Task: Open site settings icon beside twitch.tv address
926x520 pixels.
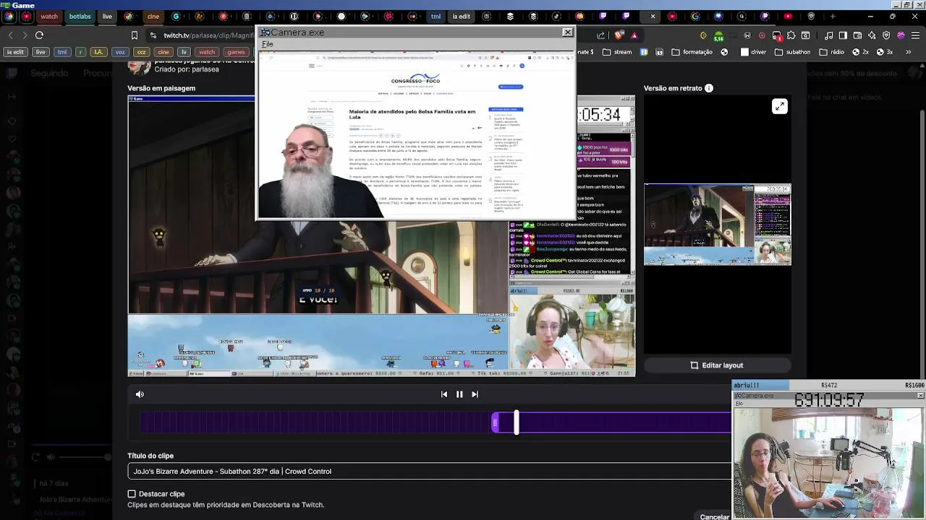Action: (x=153, y=35)
